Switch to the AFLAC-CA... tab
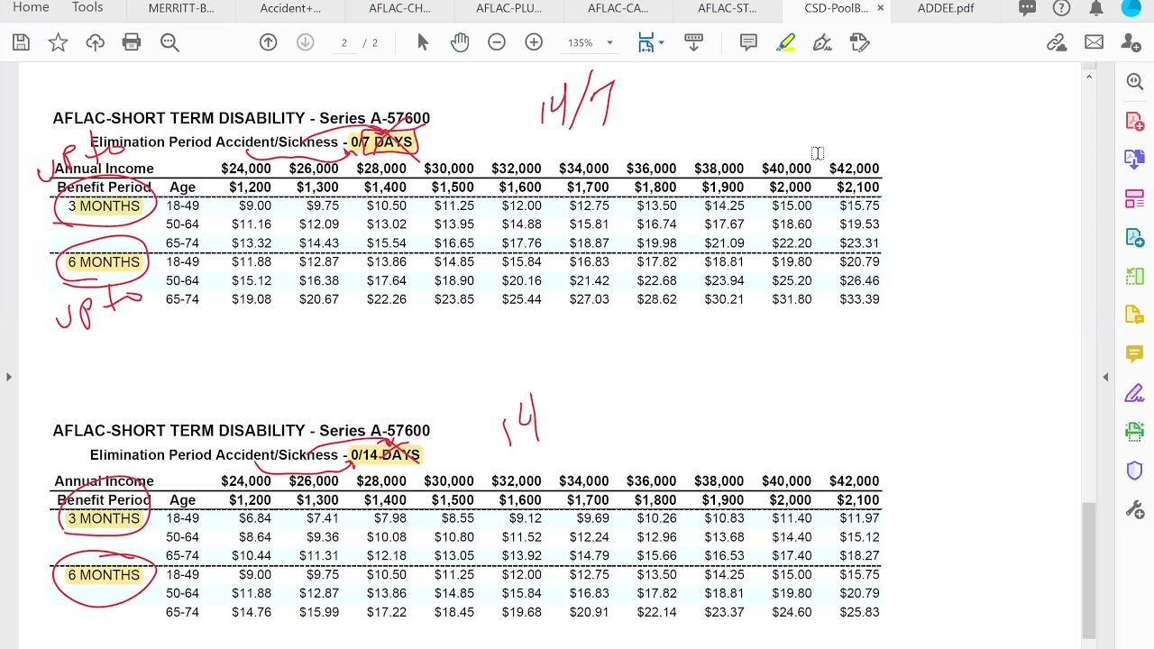This screenshot has width=1154, height=649. pyautogui.click(x=618, y=8)
